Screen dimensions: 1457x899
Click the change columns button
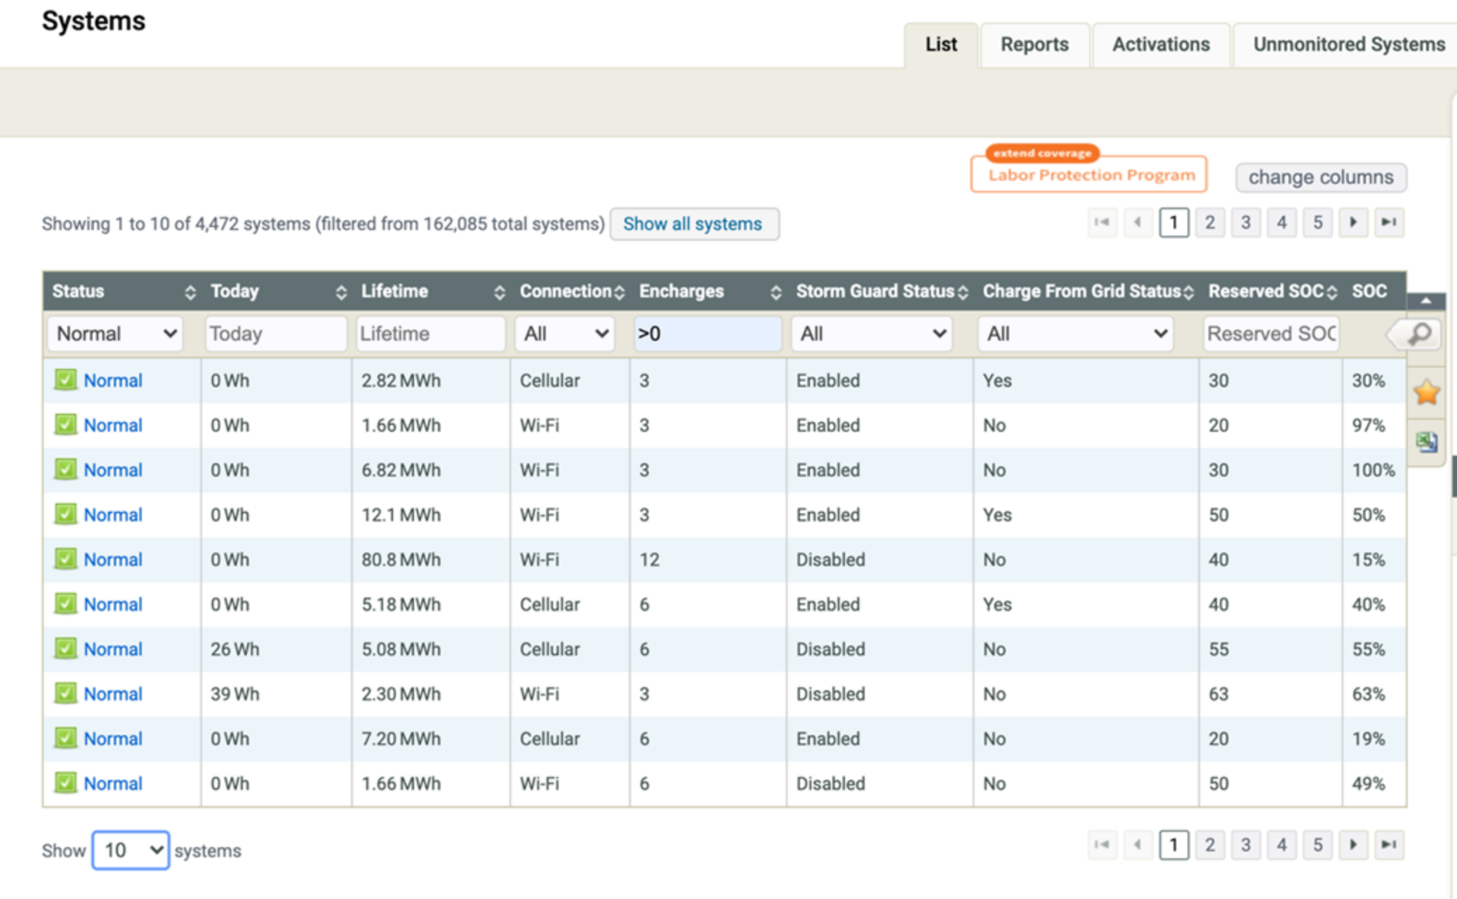(1321, 177)
